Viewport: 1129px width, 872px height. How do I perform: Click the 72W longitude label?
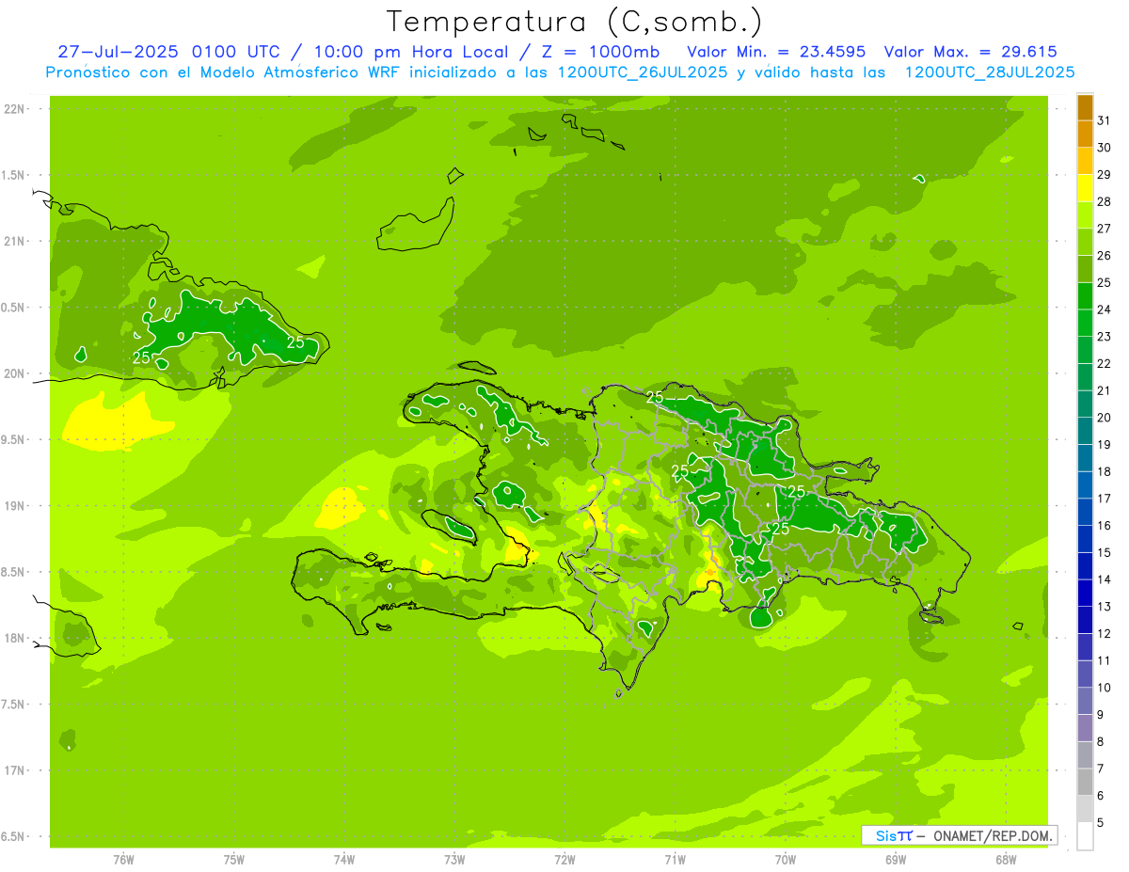click(x=564, y=859)
